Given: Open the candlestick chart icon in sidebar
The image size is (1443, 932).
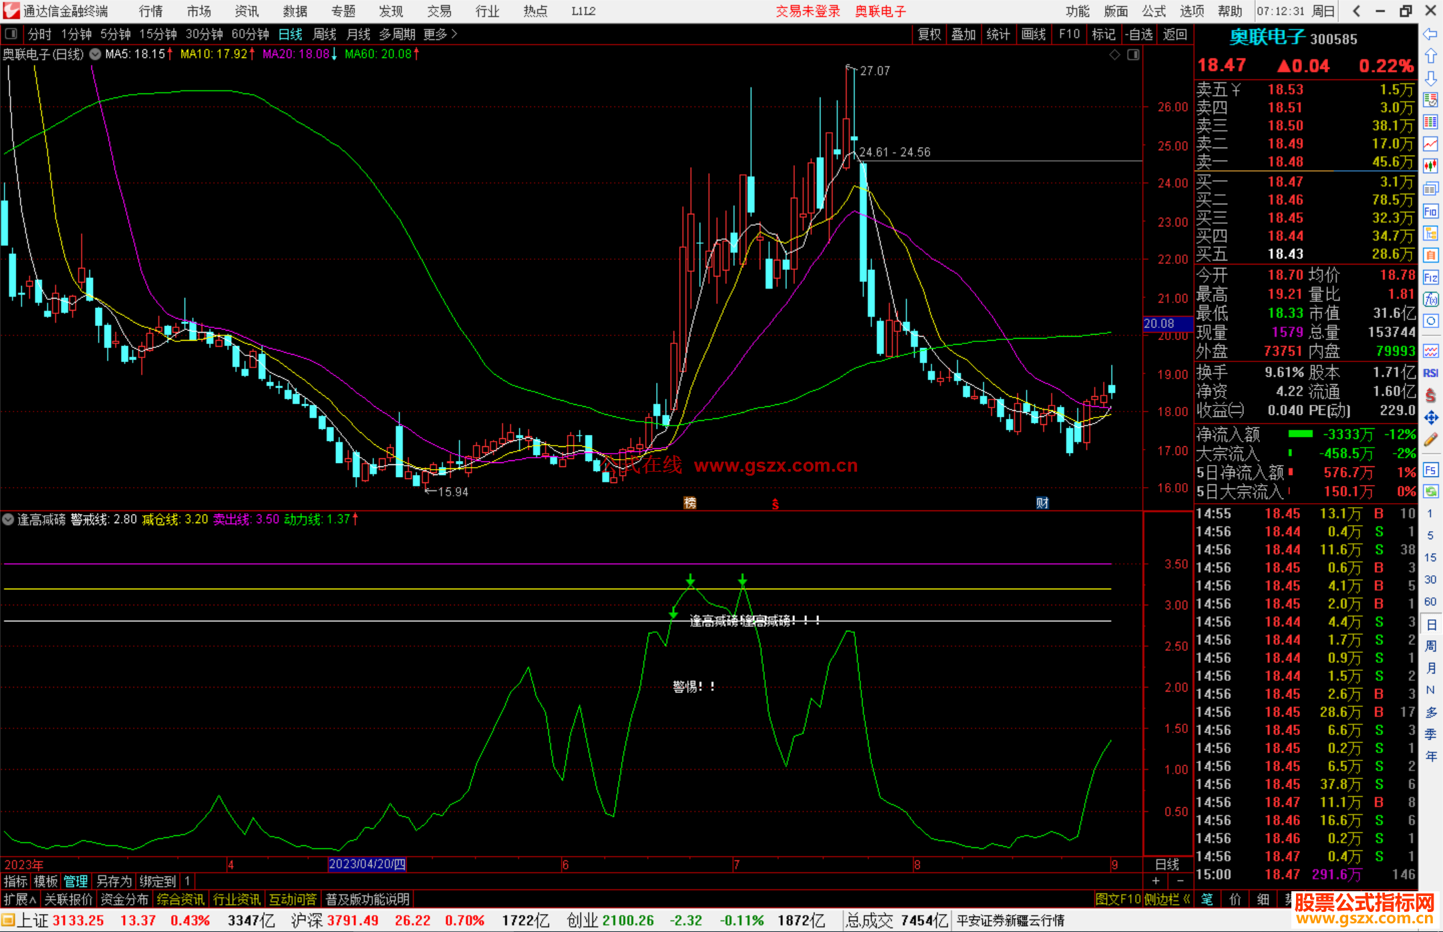Looking at the screenshot, I should (1430, 166).
